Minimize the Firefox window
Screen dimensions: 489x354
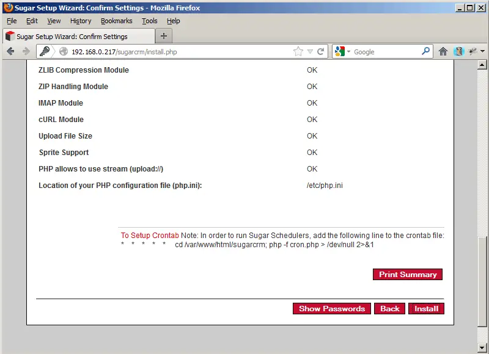[460, 8]
